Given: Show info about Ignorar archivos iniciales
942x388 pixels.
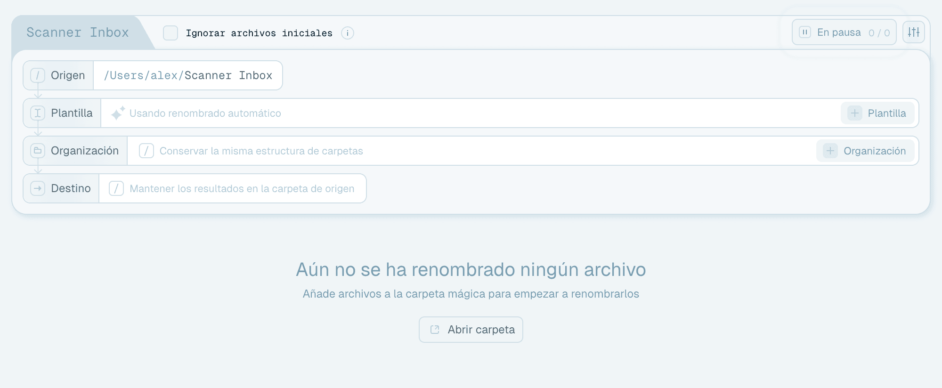Looking at the screenshot, I should coord(348,33).
